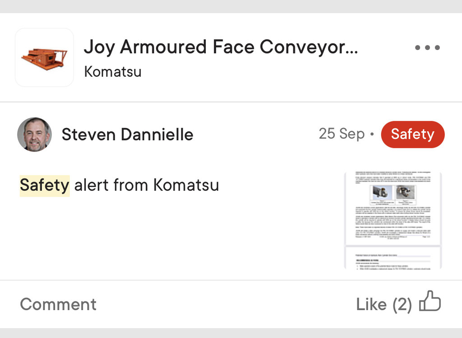The width and height of the screenshot is (462, 338).
Task: Click the orange conveyor equipment icon
Action: pyautogui.click(x=44, y=57)
